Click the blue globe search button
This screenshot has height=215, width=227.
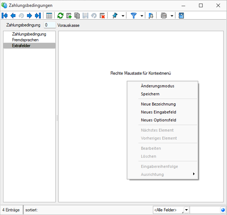[223, 210]
